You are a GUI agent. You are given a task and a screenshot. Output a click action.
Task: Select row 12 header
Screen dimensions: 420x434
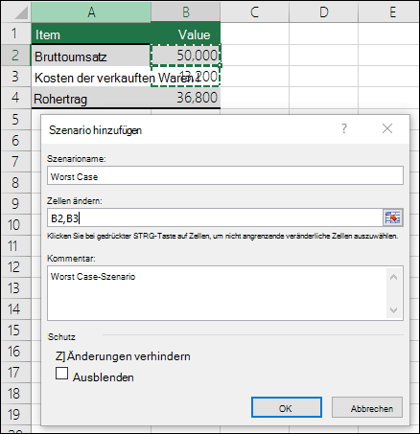click(15, 267)
